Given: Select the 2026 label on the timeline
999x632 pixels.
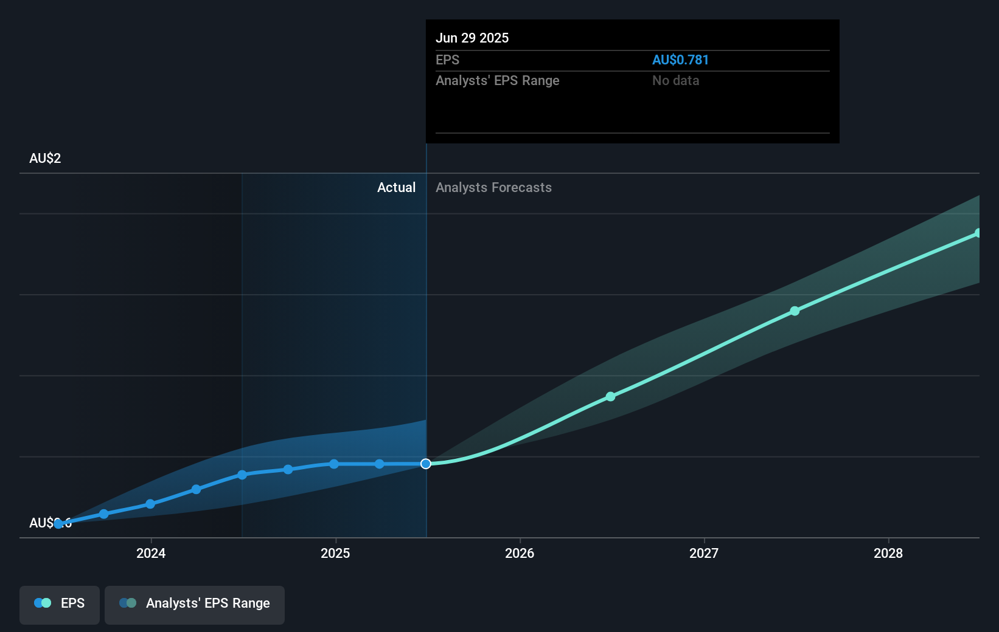Looking at the screenshot, I should point(520,554).
